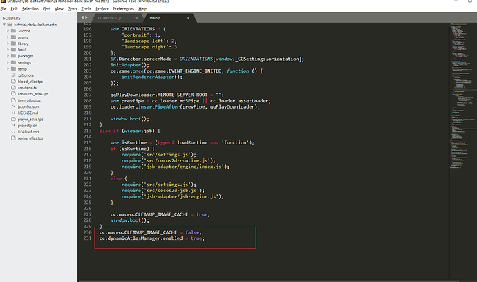Open LICENSE.md from the sidebar
Viewport: 477px width, 282px height.
(x=28, y=113)
